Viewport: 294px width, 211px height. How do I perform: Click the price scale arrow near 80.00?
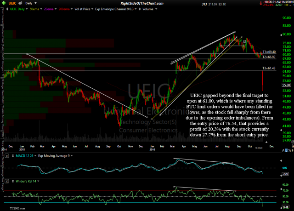pos(281,35)
